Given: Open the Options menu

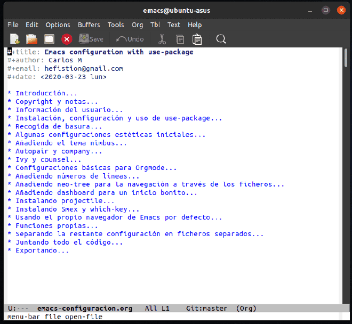Looking at the screenshot, I should (58, 25).
